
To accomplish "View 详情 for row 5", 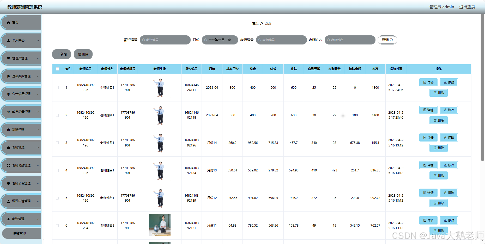I will (x=428, y=193).
